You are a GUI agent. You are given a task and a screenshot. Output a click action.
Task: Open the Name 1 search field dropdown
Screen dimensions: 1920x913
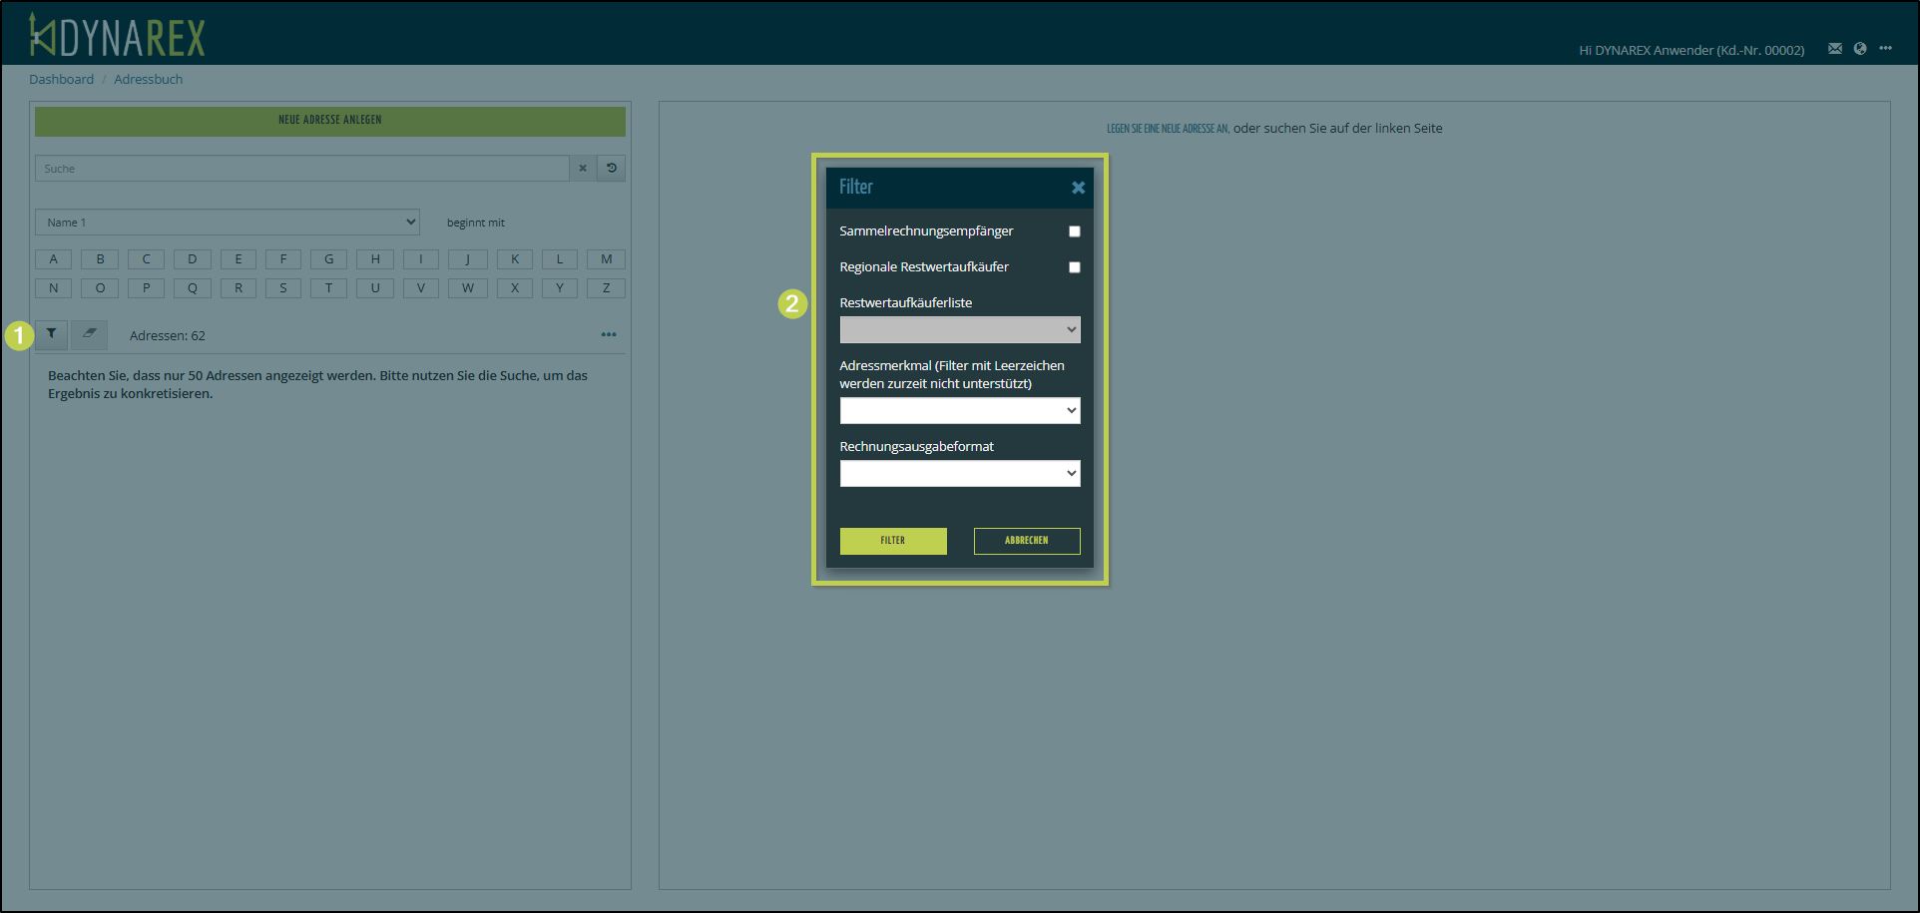pyautogui.click(x=227, y=223)
